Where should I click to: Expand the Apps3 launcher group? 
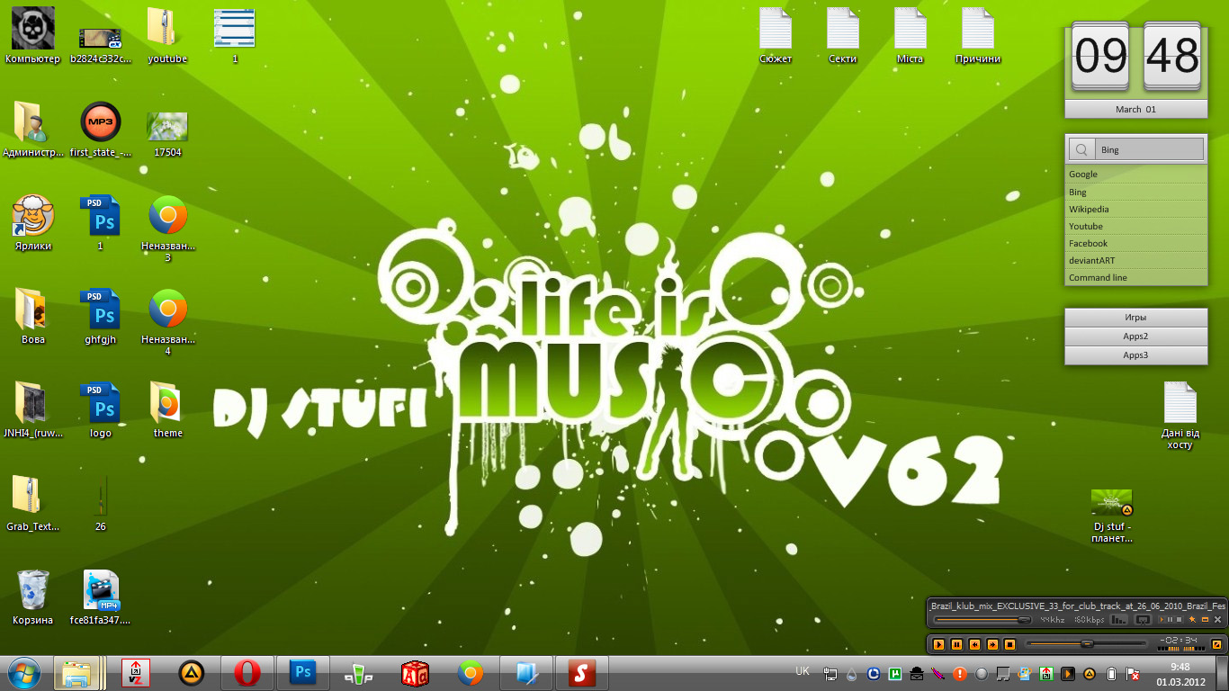1135,355
